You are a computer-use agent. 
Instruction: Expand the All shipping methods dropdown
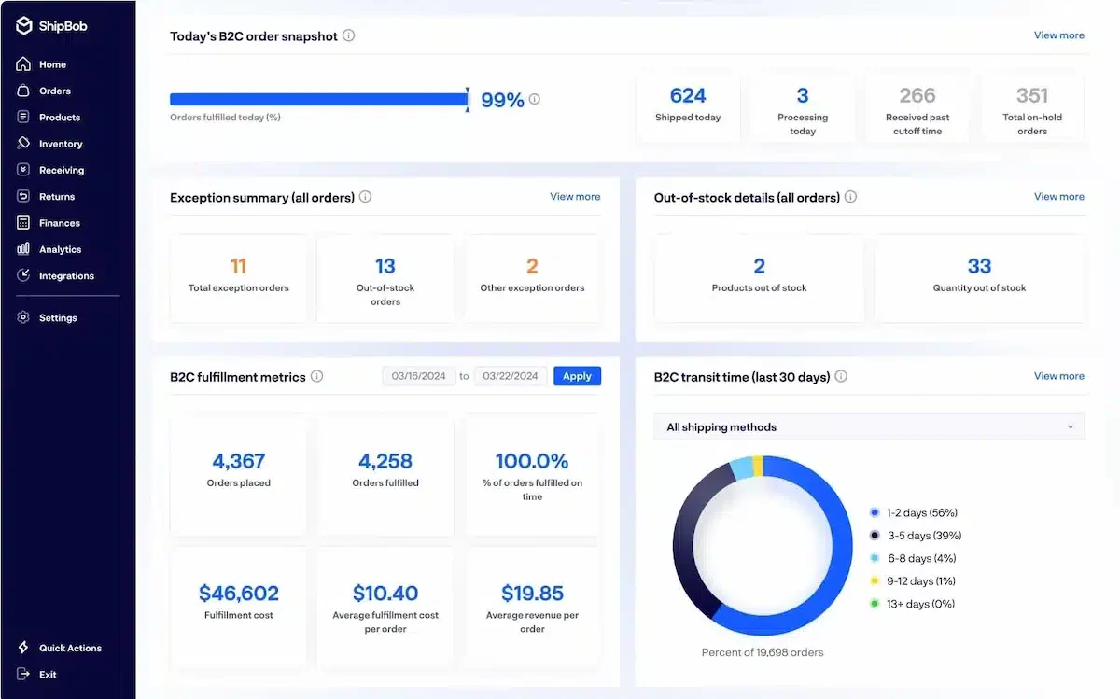click(869, 426)
